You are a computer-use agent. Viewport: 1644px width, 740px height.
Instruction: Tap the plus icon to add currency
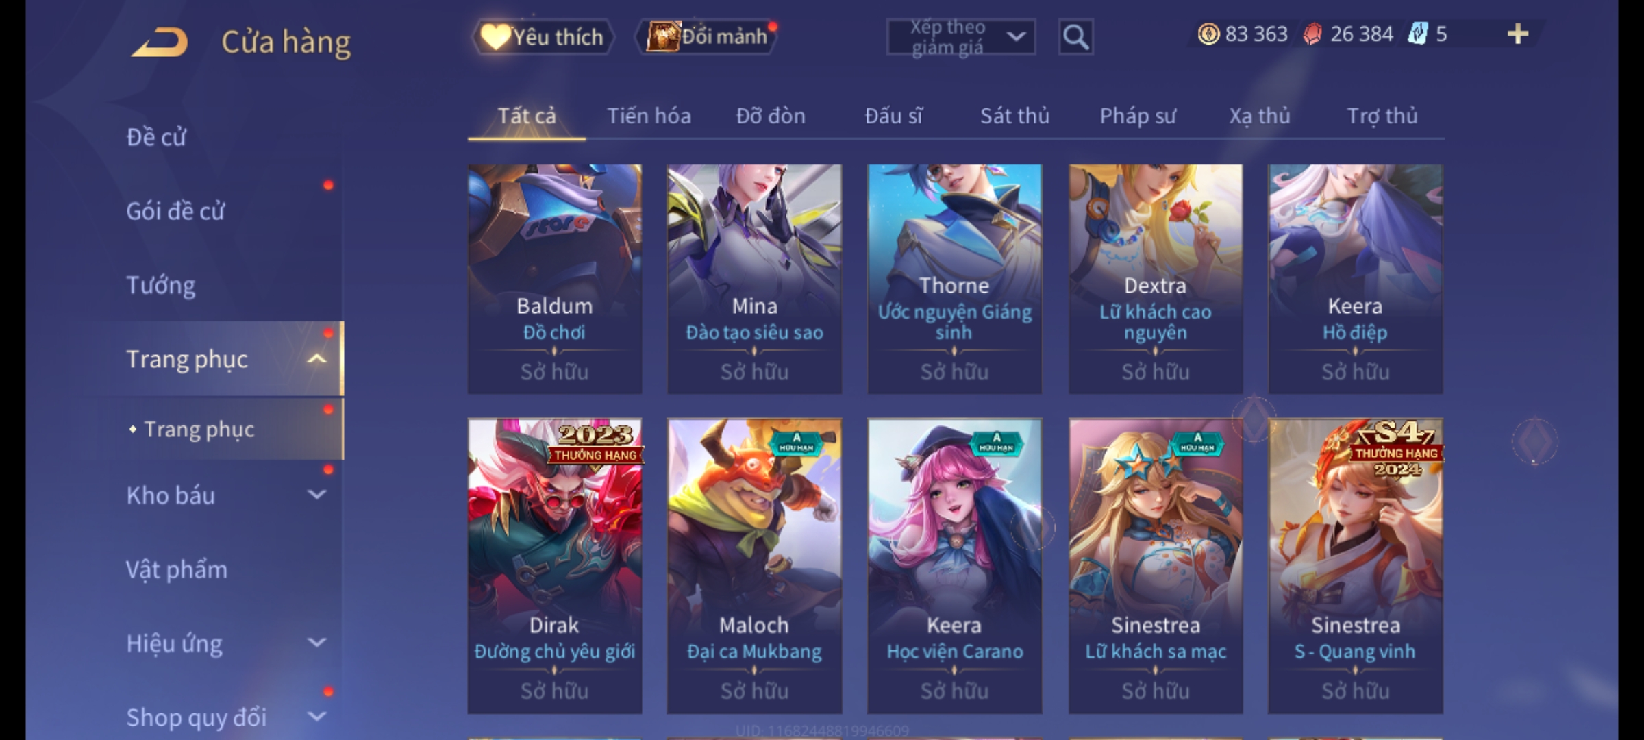click(1518, 34)
